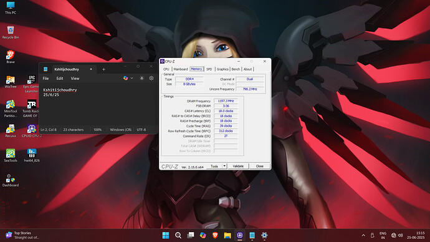The image size is (430, 242).
Task: Click the Validate button in CPU-Z
Action: pyautogui.click(x=238, y=166)
